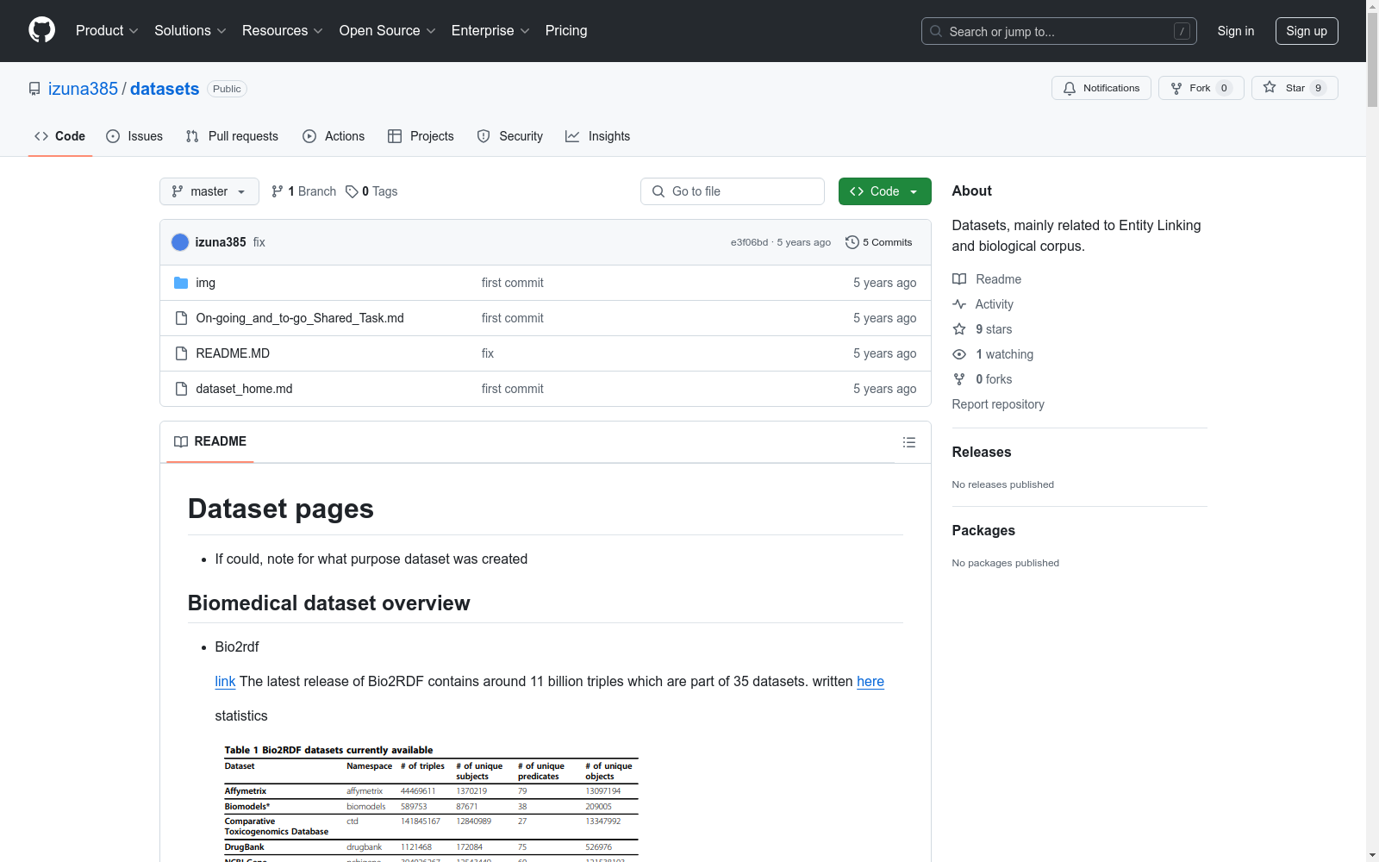Image resolution: width=1379 pixels, height=862 pixels.
Task: Star the datasets repository
Action: (x=1294, y=88)
